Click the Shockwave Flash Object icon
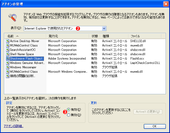This screenshot has width=170, height=133. pos(7,59)
